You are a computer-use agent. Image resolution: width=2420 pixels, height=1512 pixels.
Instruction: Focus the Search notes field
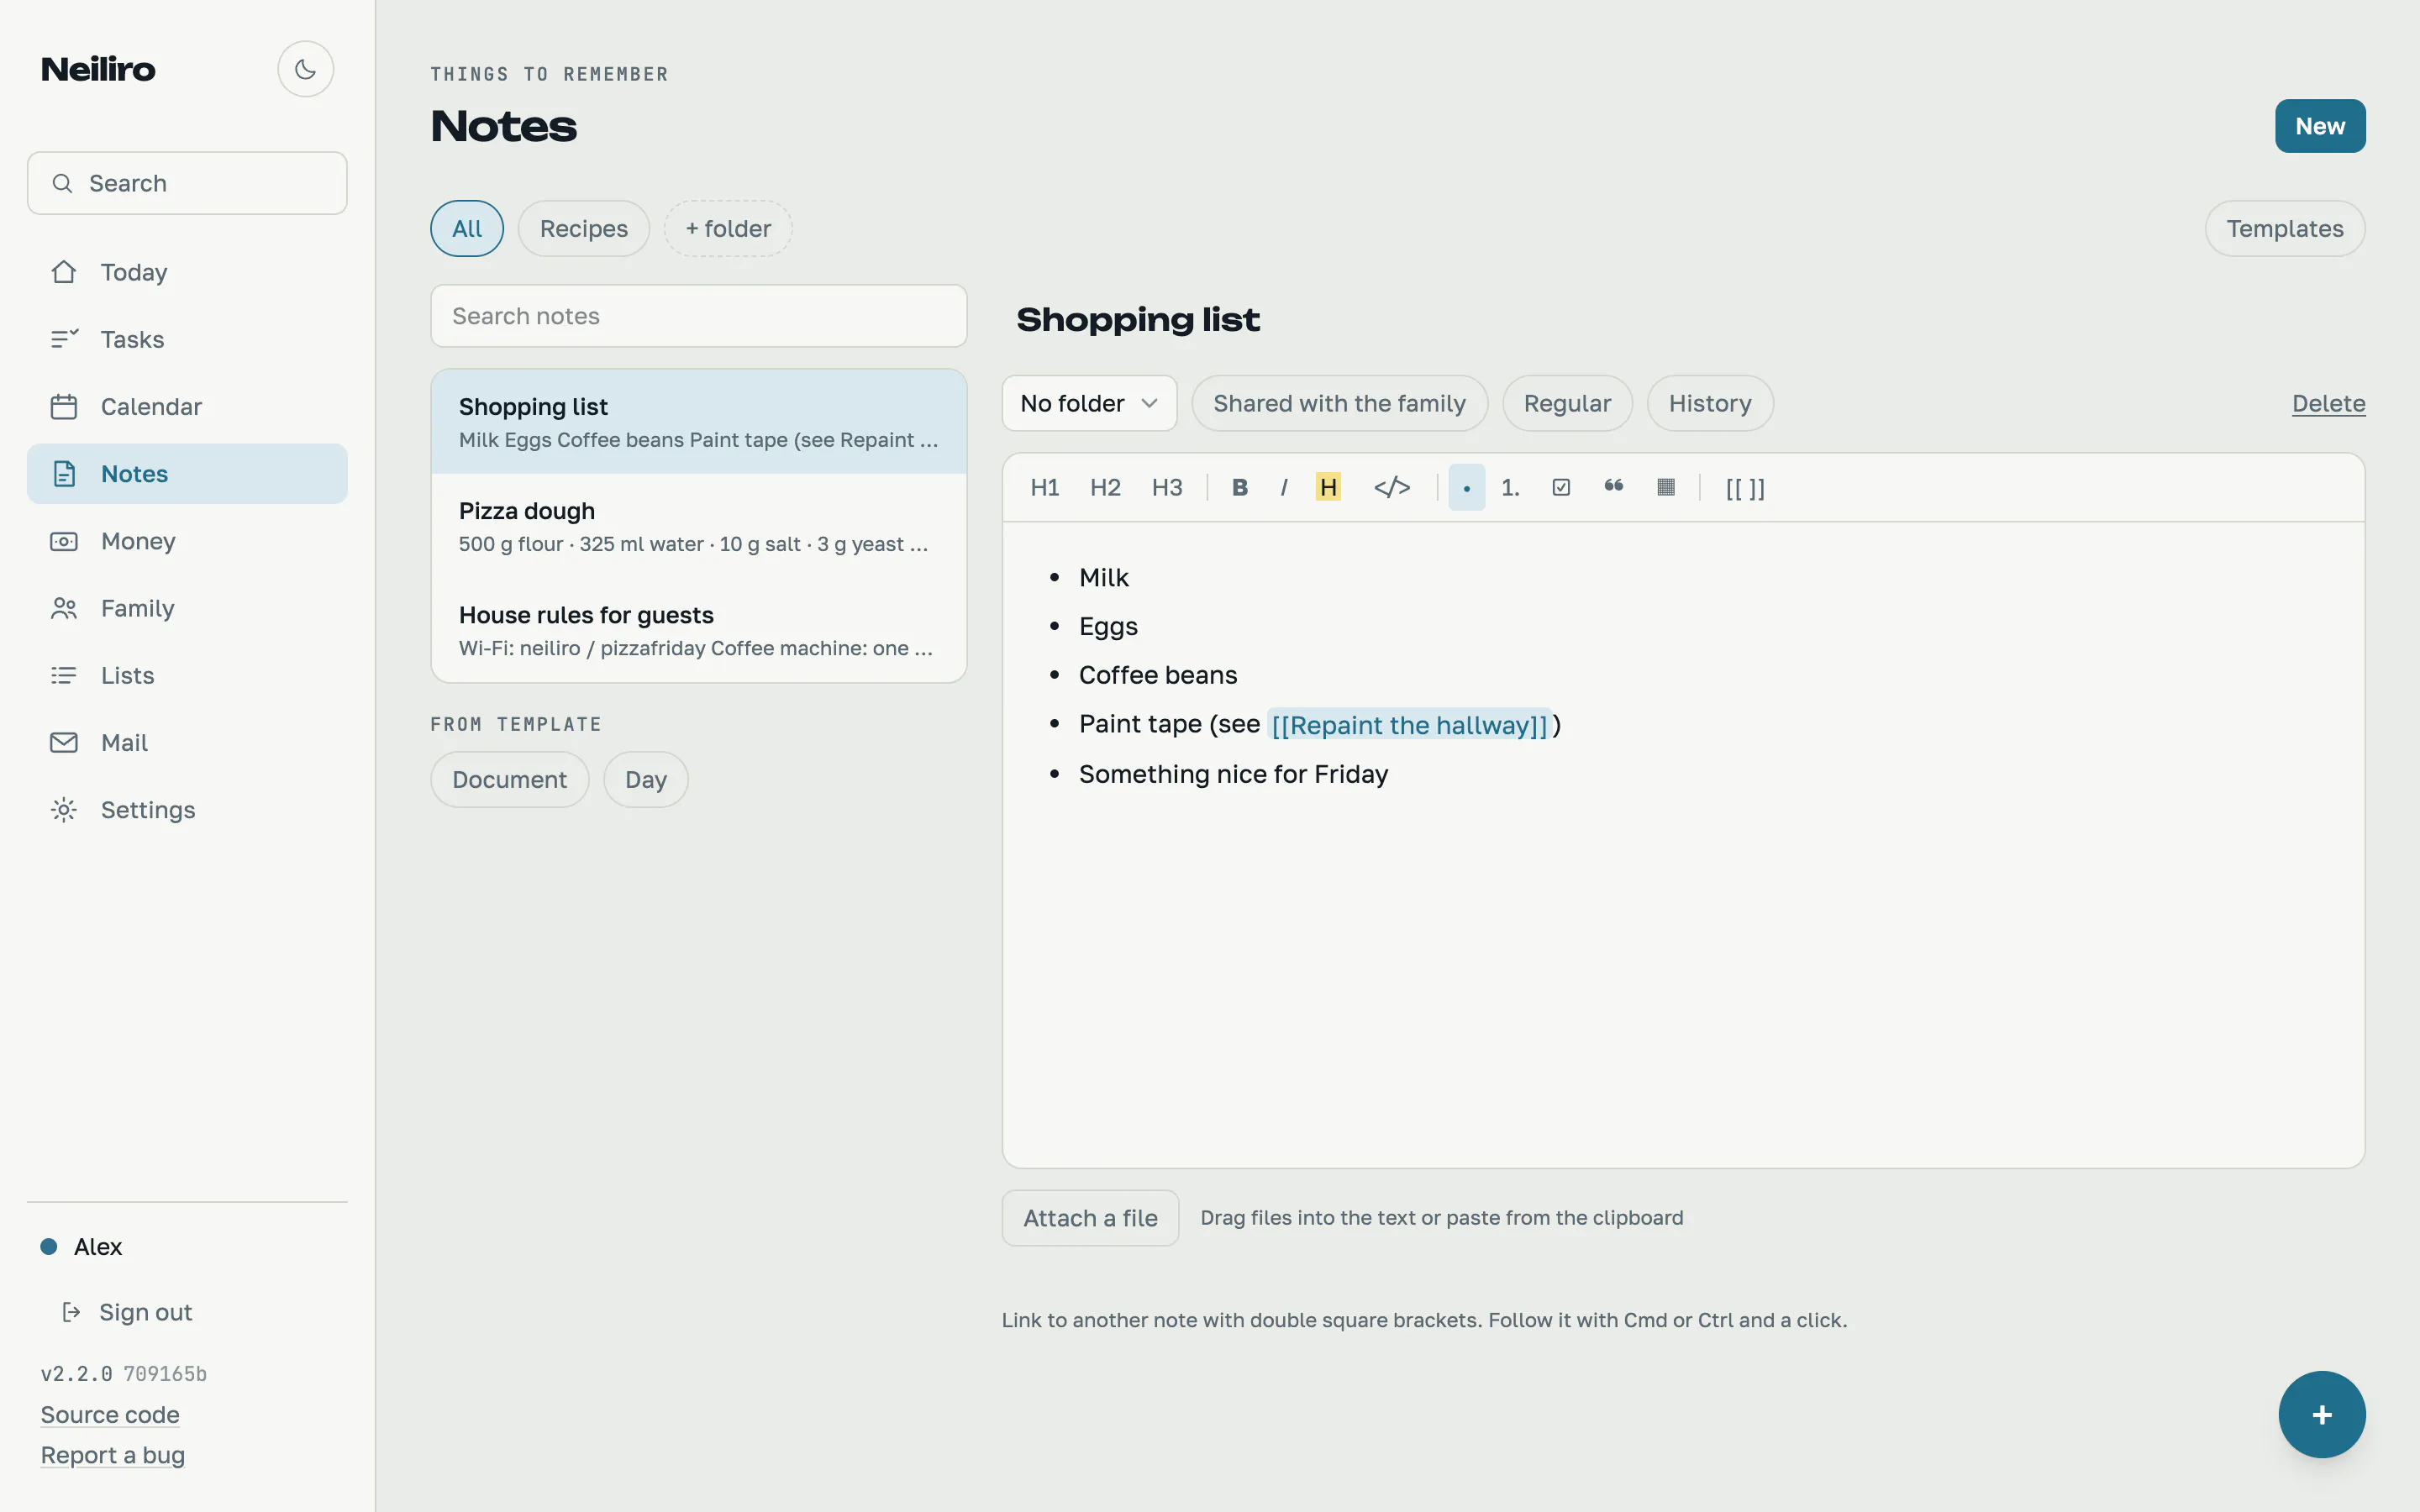tap(698, 316)
